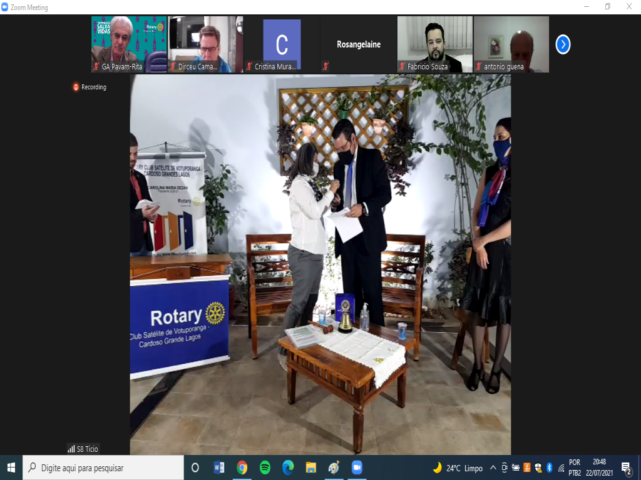The width and height of the screenshot is (641, 480).
Task: Click Fabricio Souza's video tile
Action: point(434,44)
